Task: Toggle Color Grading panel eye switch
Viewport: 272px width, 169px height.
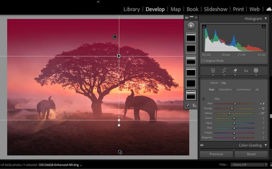Action: (x=202, y=145)
